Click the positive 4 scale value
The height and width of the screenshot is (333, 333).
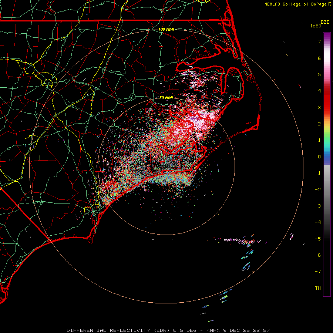pyautogui.click(x=319, y=91)
